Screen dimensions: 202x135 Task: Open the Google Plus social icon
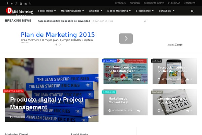pyautogui.click(x=16, y=3)
